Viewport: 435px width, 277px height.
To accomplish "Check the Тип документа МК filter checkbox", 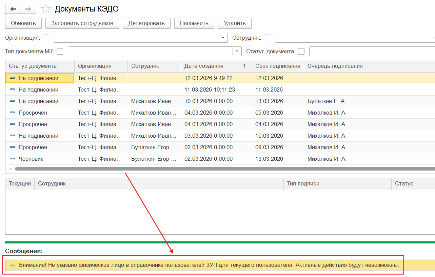I will tap(60, 52).
